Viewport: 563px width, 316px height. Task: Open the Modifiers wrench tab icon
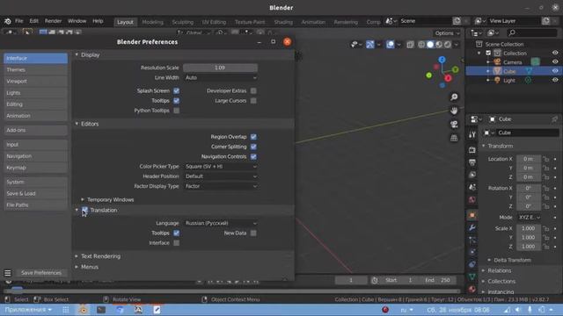(472, 228)
